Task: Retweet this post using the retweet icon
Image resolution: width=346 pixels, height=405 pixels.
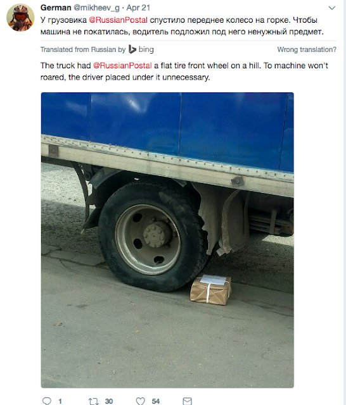Action: (93, 401)
